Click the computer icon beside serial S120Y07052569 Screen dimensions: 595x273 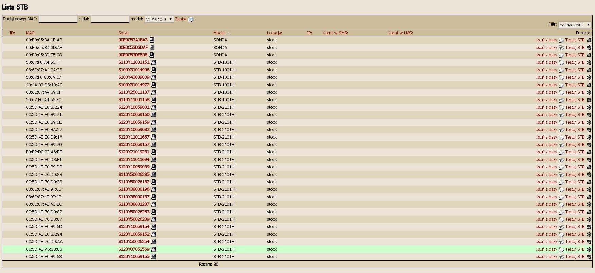tap(154, 249)
